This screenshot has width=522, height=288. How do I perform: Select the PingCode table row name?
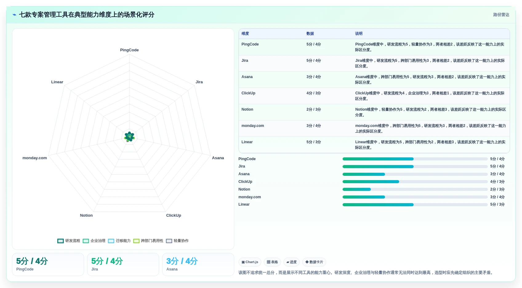click(x=250, y=44)
